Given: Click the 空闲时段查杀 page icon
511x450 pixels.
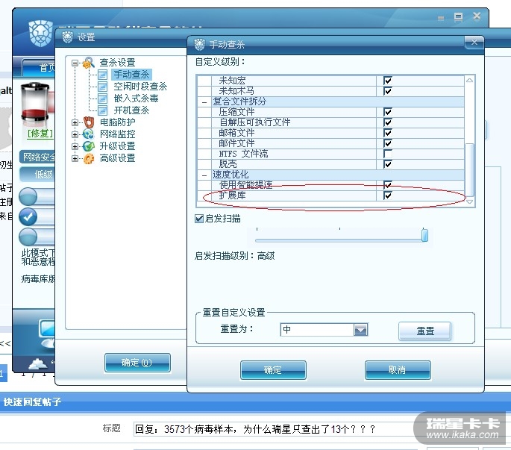Looking at the screenshot, I should (102, 87).
